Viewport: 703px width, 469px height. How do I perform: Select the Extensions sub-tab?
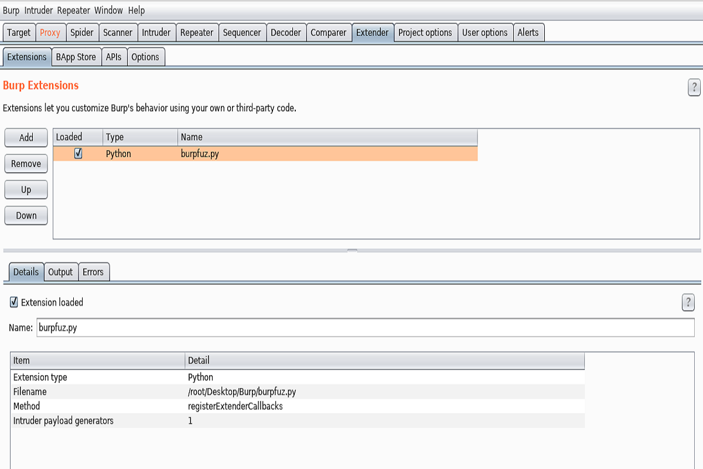(x=27, y=57)
